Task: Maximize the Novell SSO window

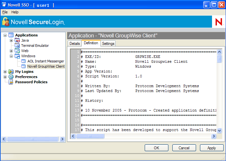Action: 214,5
